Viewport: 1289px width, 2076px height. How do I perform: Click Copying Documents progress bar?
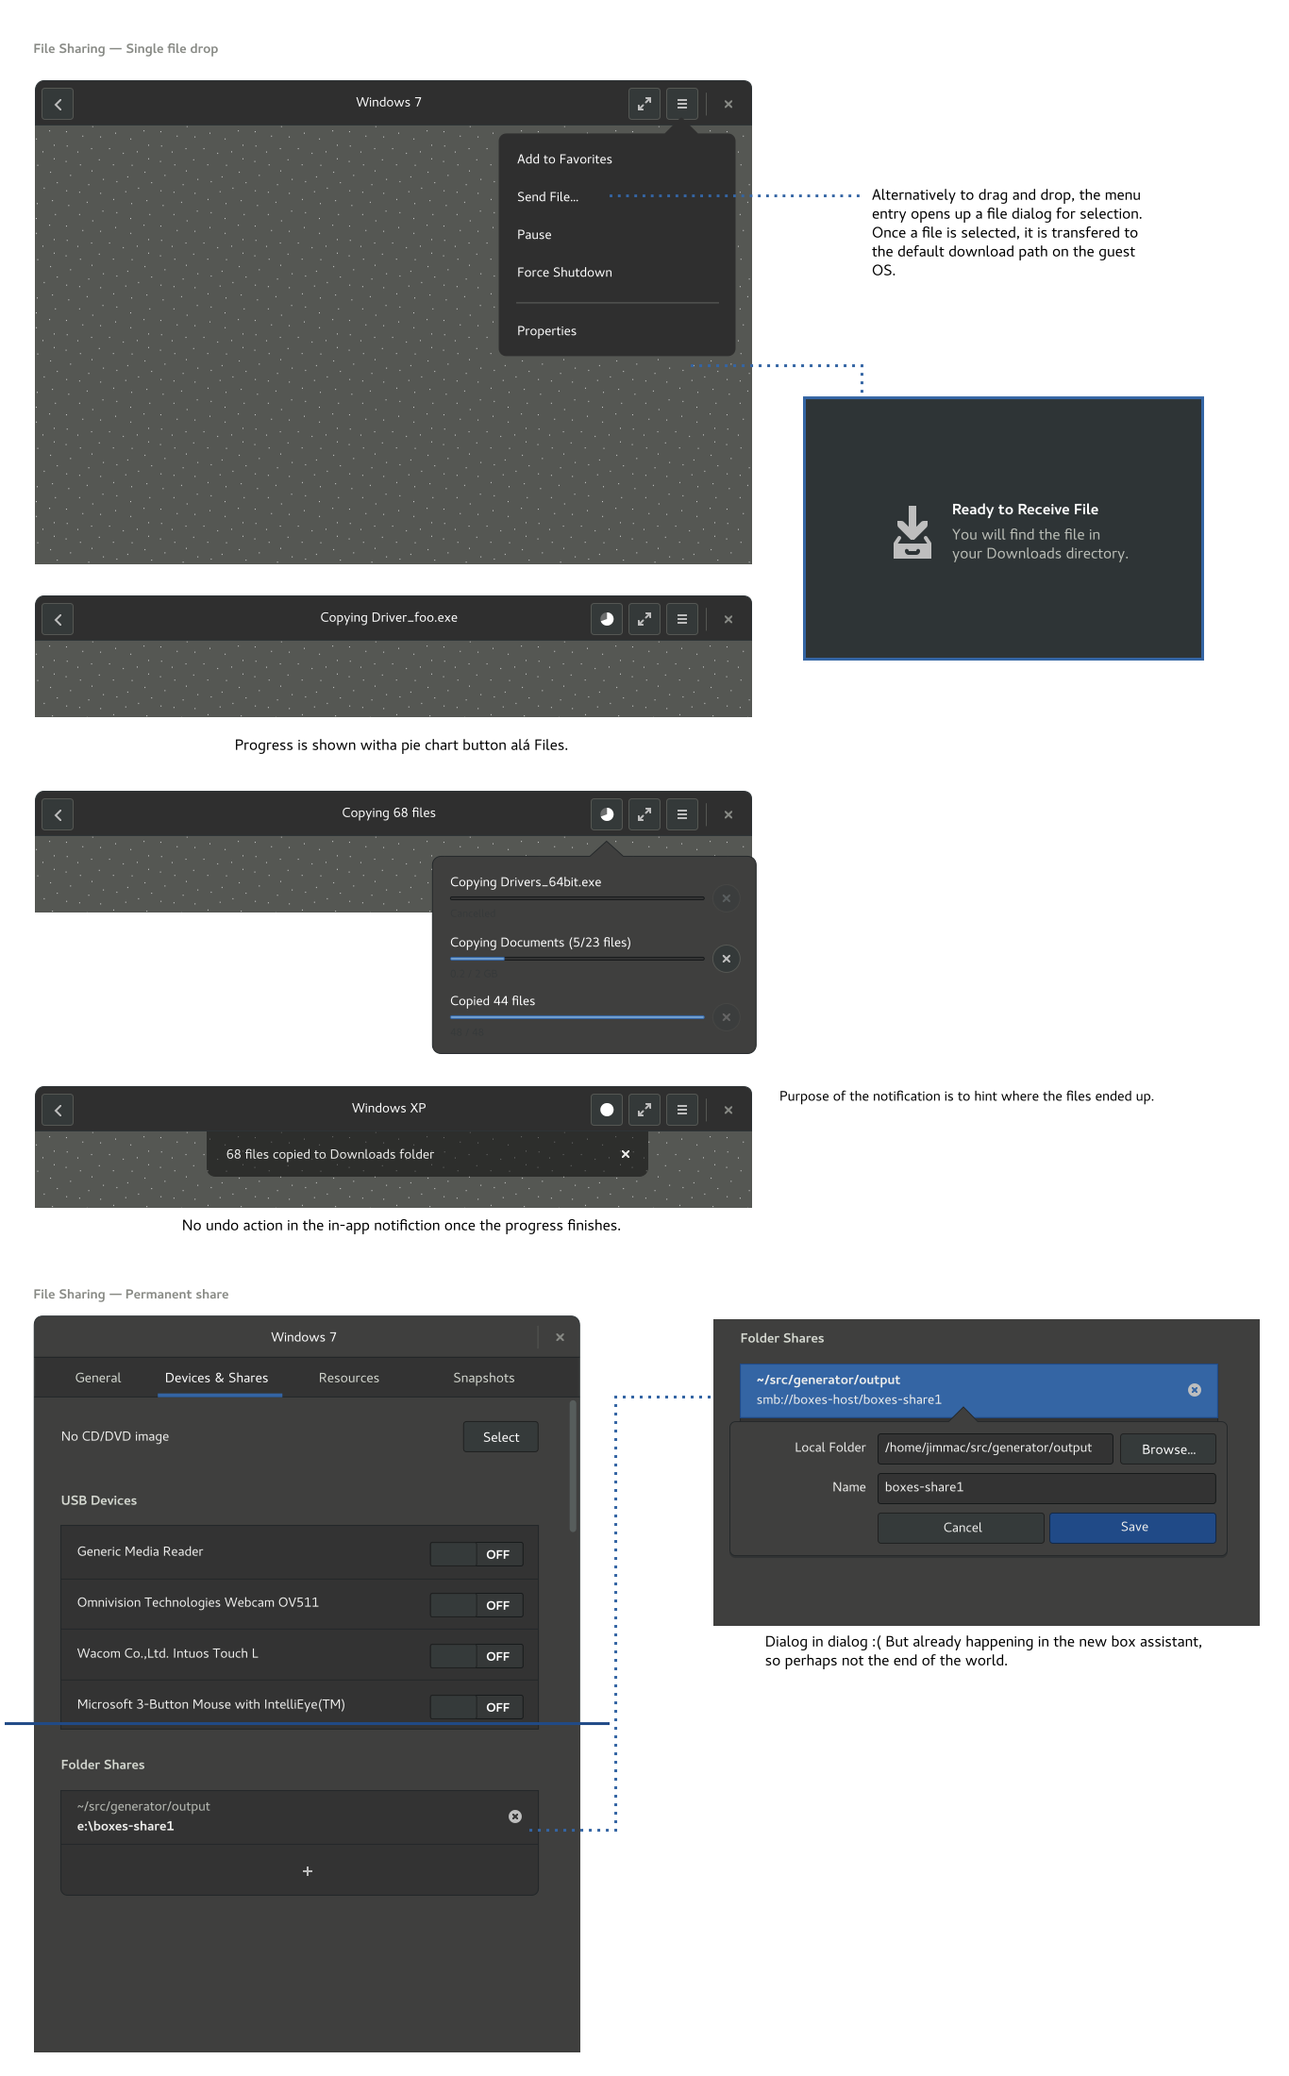coord(578,959)
